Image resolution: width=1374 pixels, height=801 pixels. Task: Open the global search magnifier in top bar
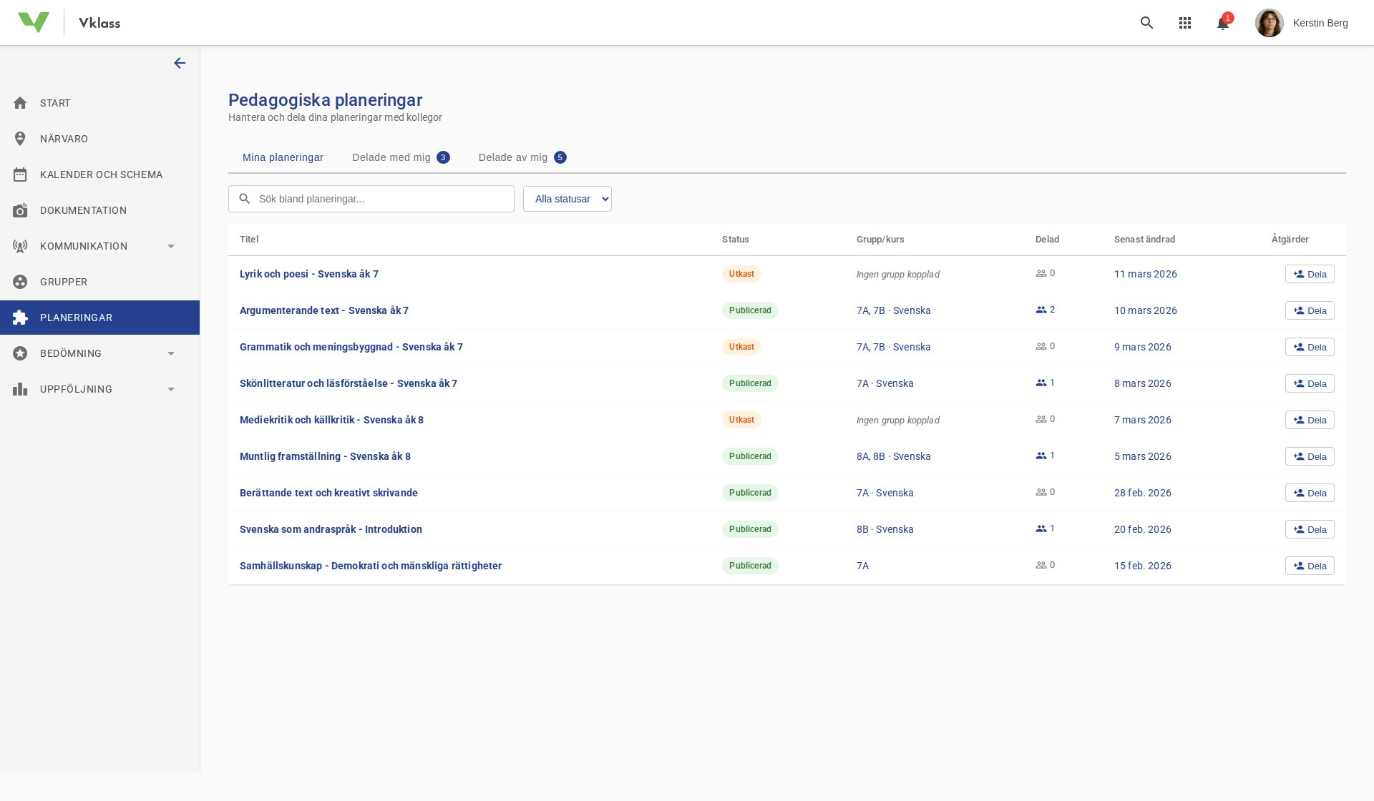click(x=1147, y=22)
